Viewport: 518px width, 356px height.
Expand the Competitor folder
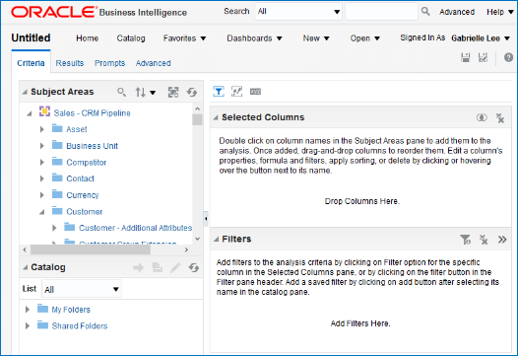(42, 162)
